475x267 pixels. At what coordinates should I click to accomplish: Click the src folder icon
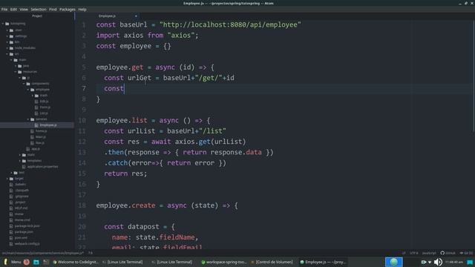pyautogui.click(x=11, y=54)
